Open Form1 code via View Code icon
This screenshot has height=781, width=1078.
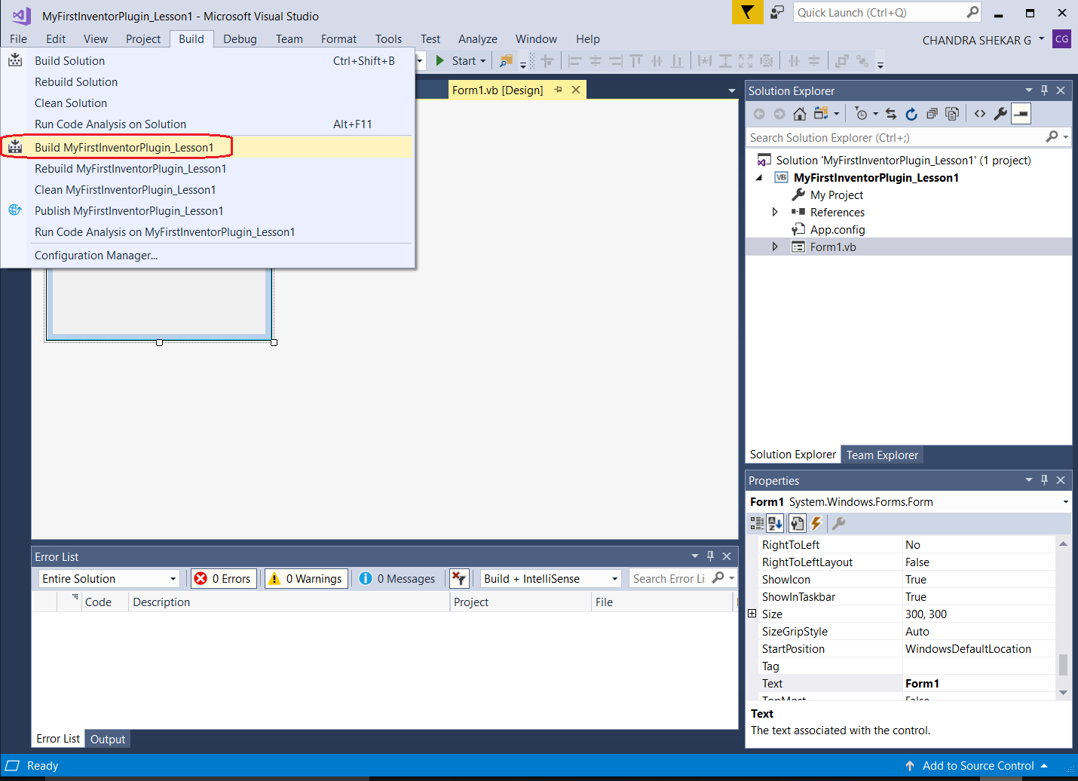[x=980, y=114]
